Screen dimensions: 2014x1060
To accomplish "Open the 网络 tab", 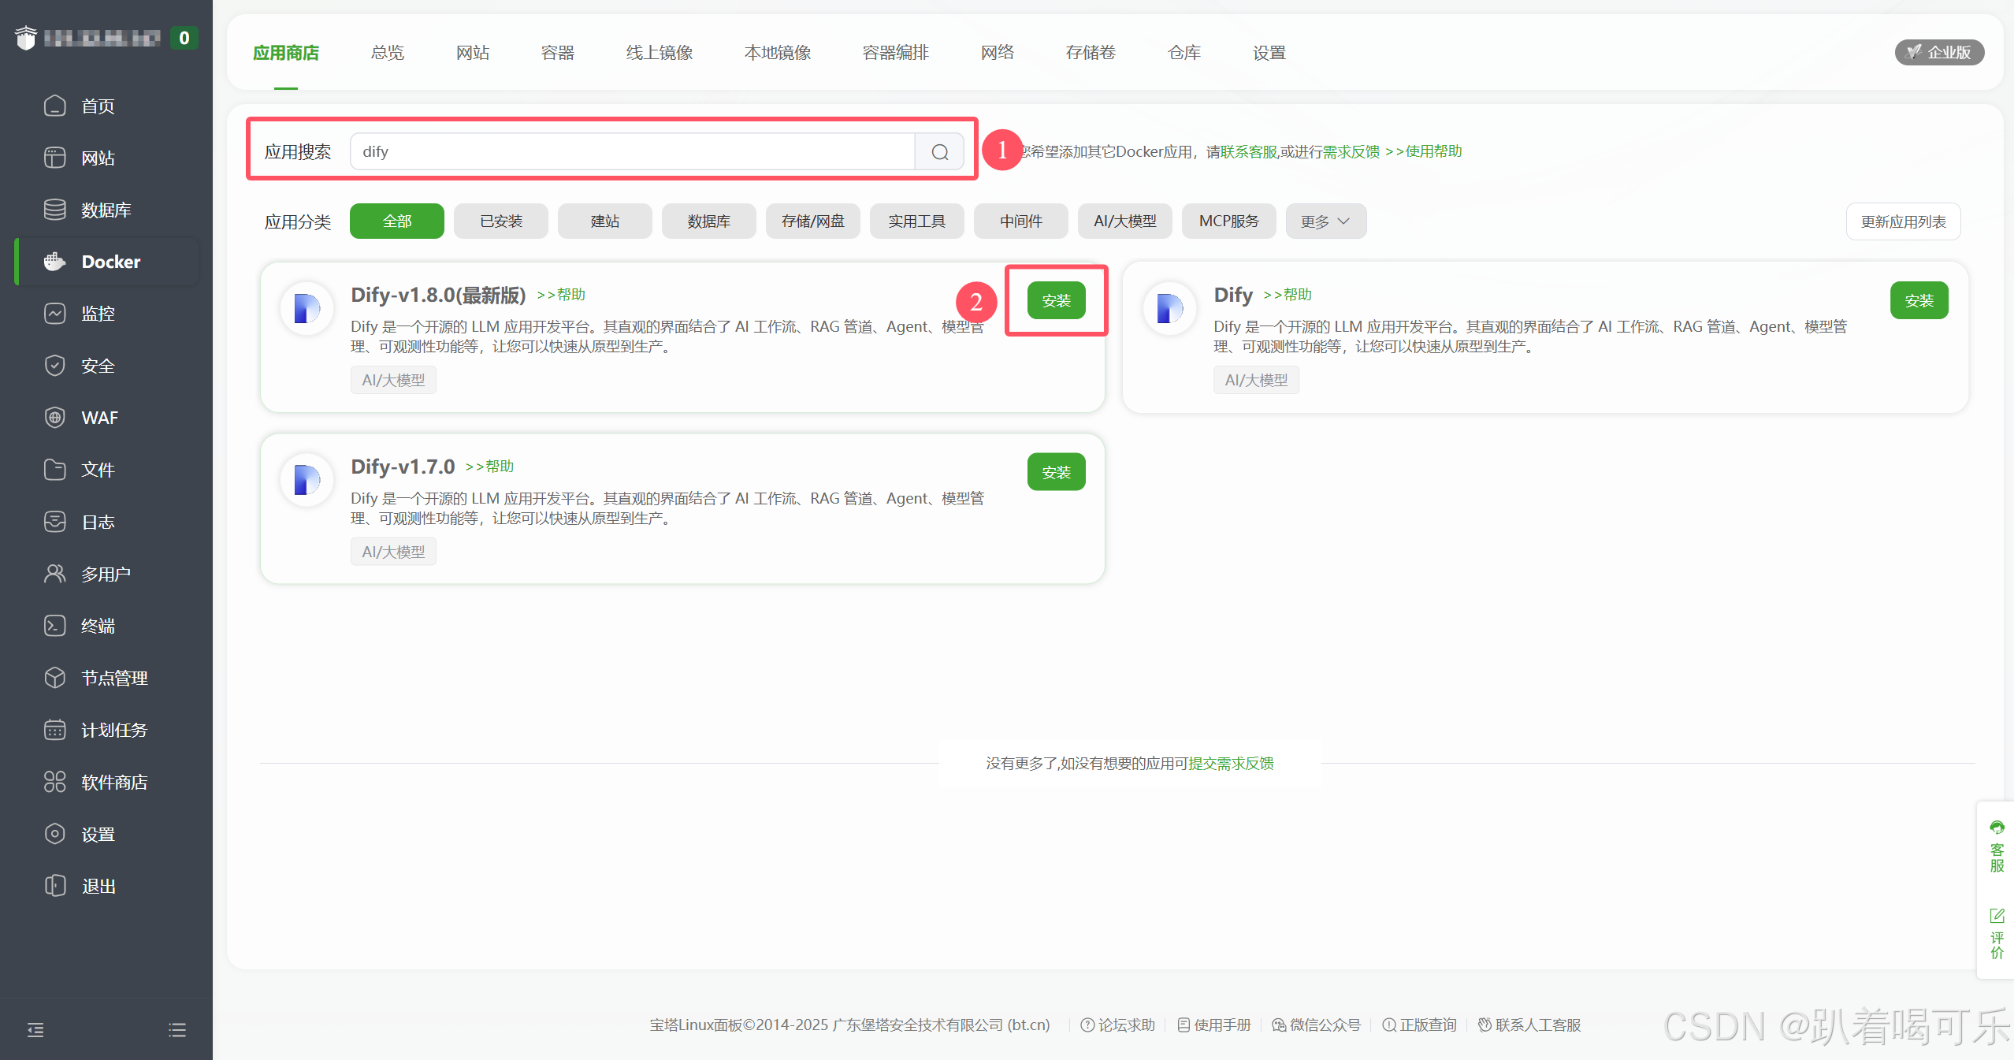I will 998,53.
